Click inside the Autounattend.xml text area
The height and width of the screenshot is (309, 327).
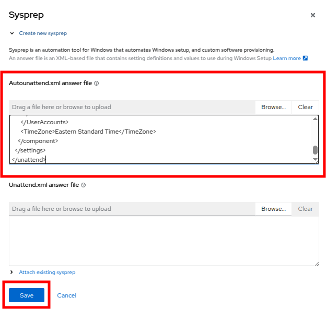click(157, 139)
